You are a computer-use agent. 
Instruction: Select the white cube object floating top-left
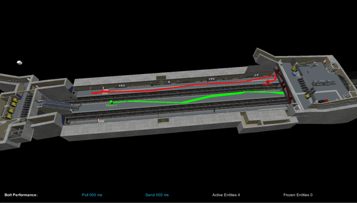click(x=20, y=63)
